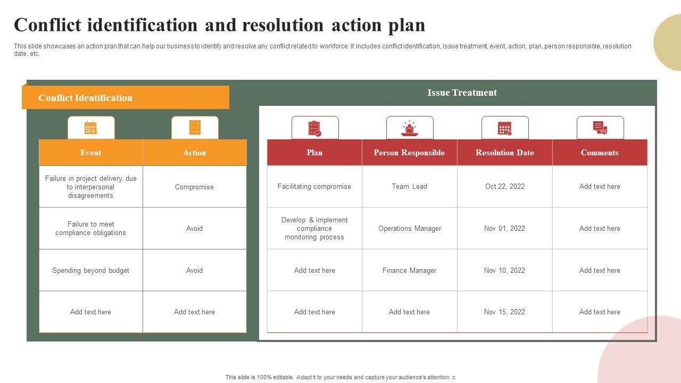
Task: Click the 'Comments' column header
Action: click(600, 153)
